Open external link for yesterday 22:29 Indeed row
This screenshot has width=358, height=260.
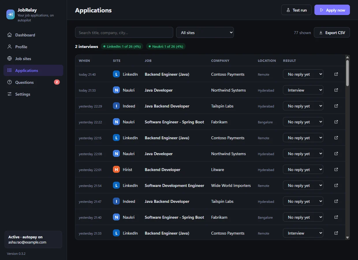(336, 106)
